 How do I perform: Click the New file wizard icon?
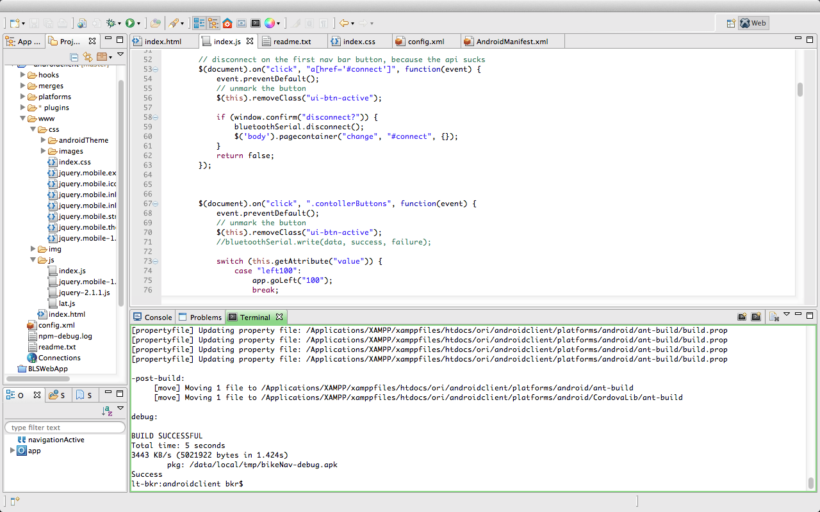click(15, 23)
